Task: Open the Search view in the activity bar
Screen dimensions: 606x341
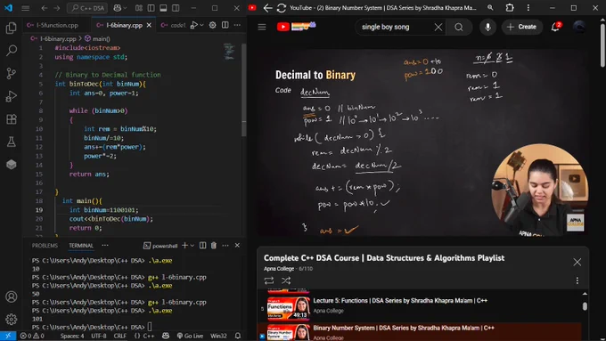Action: coord(12,50)
